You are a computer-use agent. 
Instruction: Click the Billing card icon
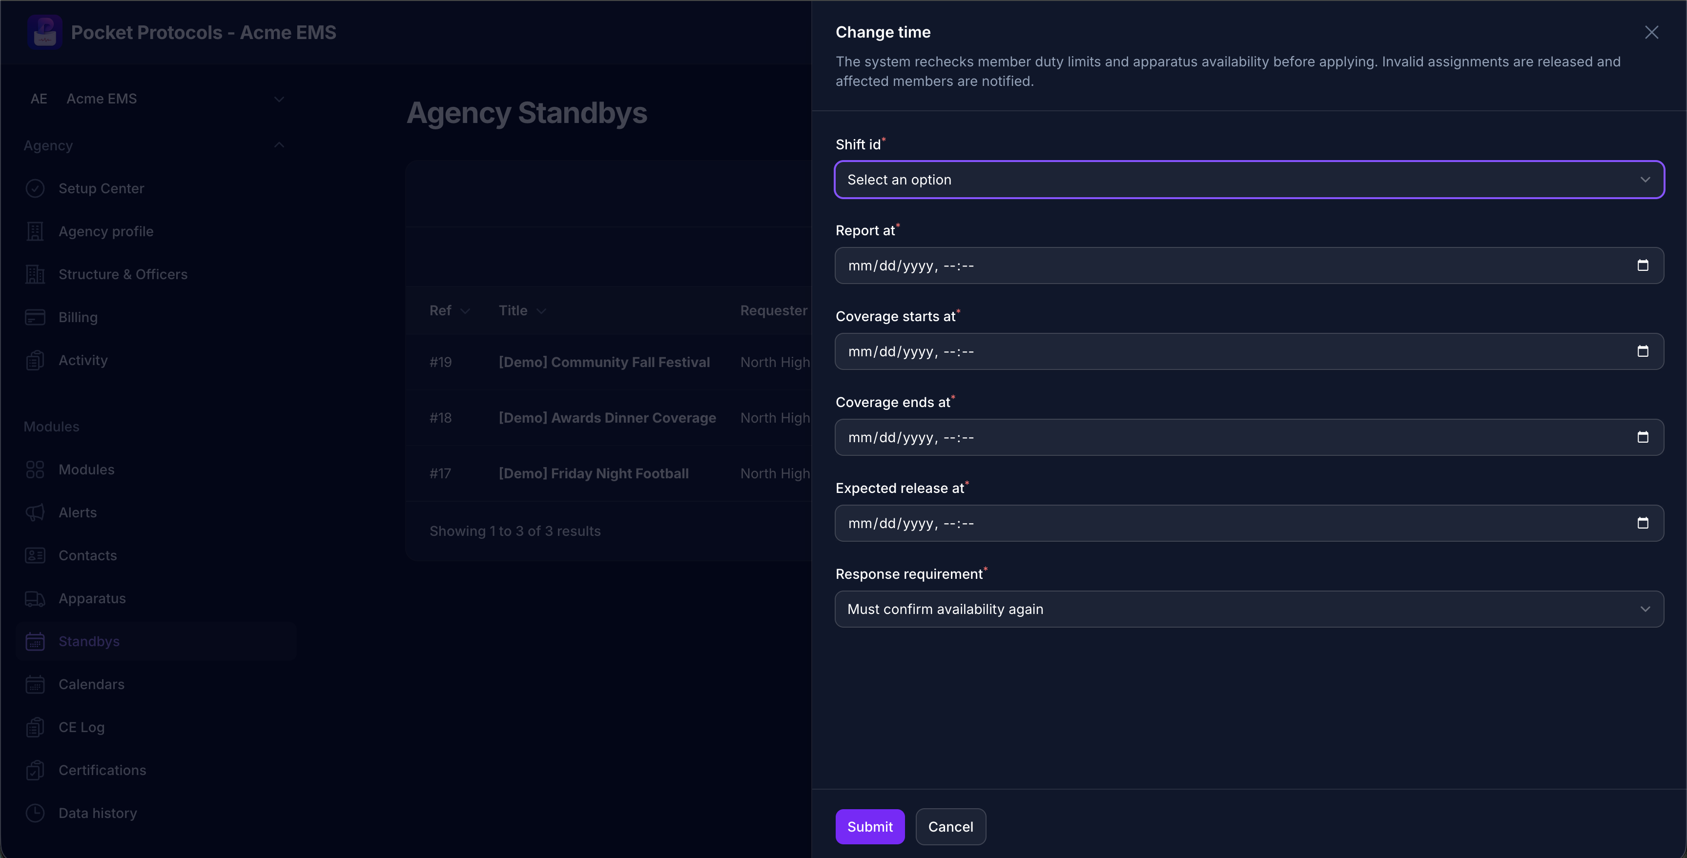35,317
